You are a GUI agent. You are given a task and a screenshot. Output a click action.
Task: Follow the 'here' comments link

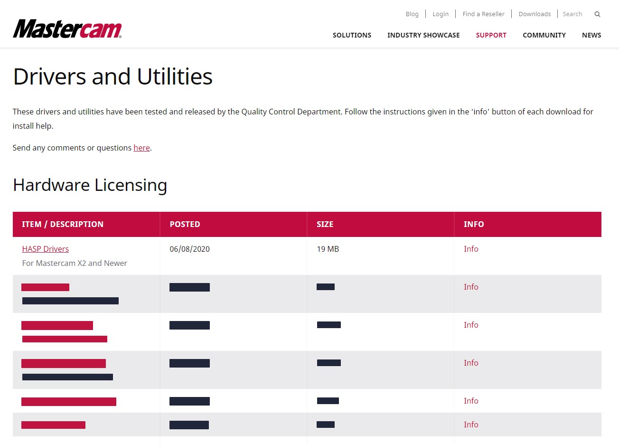click(141, 148)
